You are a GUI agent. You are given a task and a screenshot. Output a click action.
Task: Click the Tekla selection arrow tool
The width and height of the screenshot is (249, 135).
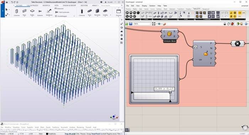[x=6, y=10]
